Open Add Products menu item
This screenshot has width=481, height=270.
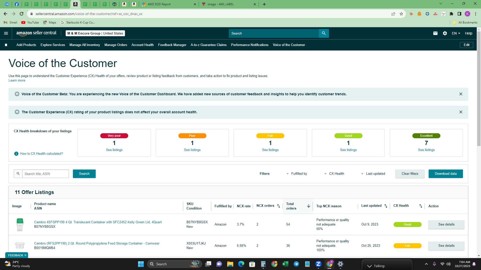pyautogui.click(x=26, y=45)
